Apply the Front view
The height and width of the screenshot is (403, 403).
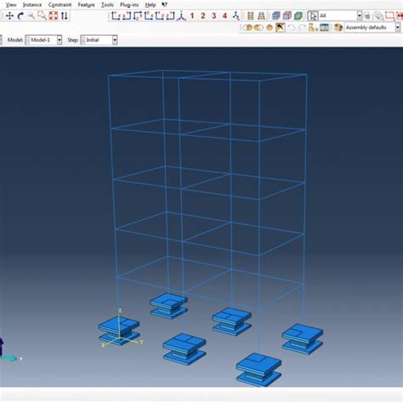(x=116, y=16)
